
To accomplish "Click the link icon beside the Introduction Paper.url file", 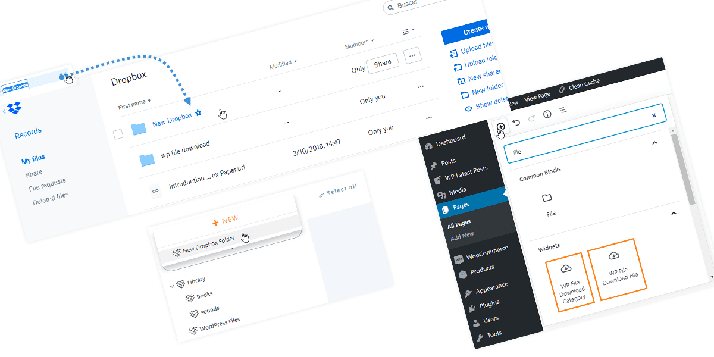I will click(x=156, y=190).
